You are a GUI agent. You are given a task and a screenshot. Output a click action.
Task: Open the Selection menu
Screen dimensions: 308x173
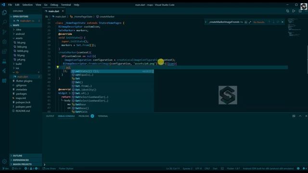point(27,5)
